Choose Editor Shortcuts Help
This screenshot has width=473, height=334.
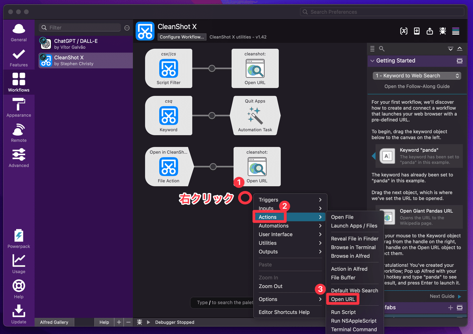coord(284,312)
